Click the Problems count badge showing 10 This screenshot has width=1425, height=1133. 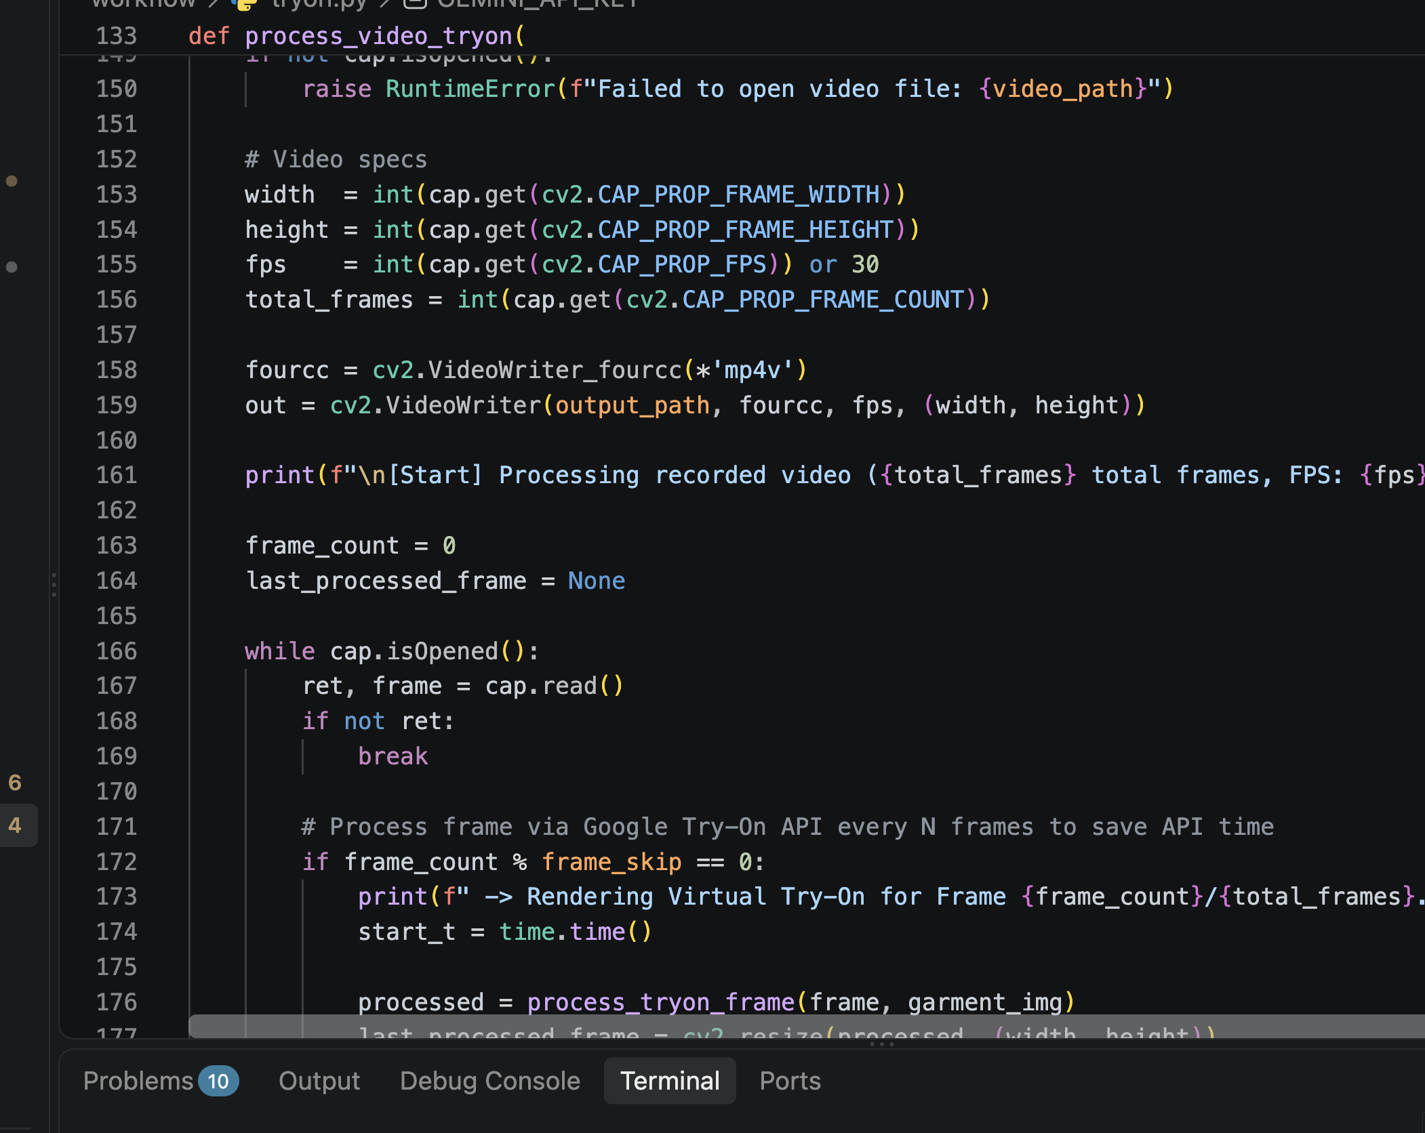[x=218, y=1081]
